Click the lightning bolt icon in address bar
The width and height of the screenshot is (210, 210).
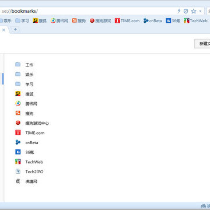coord(179,11)
